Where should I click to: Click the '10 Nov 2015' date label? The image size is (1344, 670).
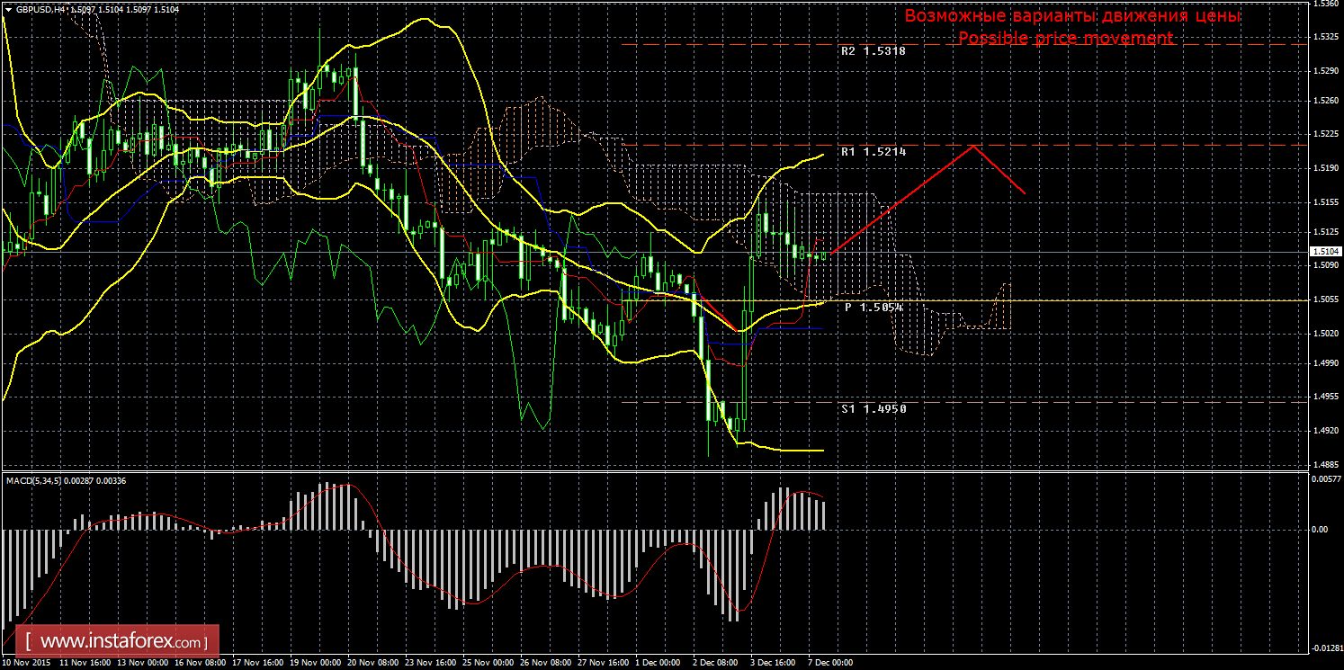click(24, 663)
